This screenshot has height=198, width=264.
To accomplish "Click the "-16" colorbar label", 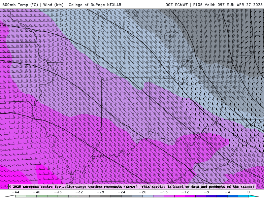I will [x=164, y=192].
